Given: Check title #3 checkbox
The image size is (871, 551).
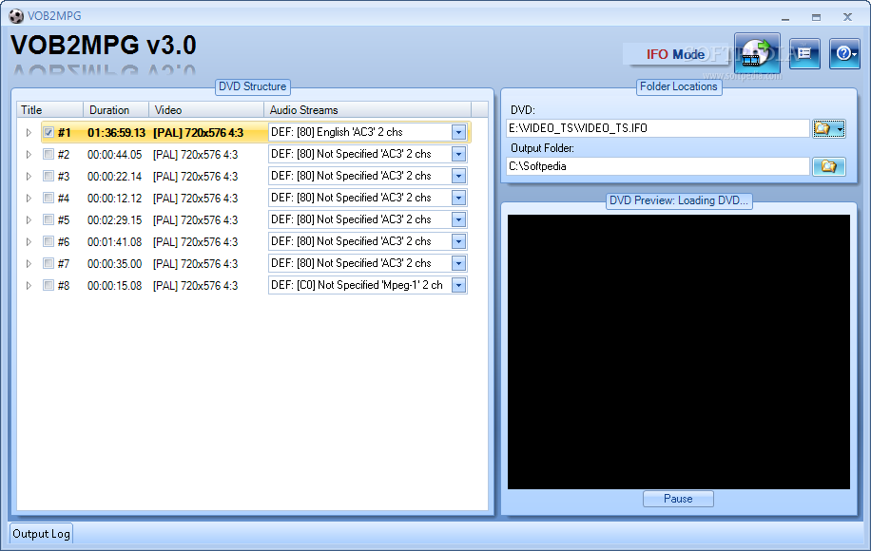Looking at the screenshot, I should click(48, 176).
